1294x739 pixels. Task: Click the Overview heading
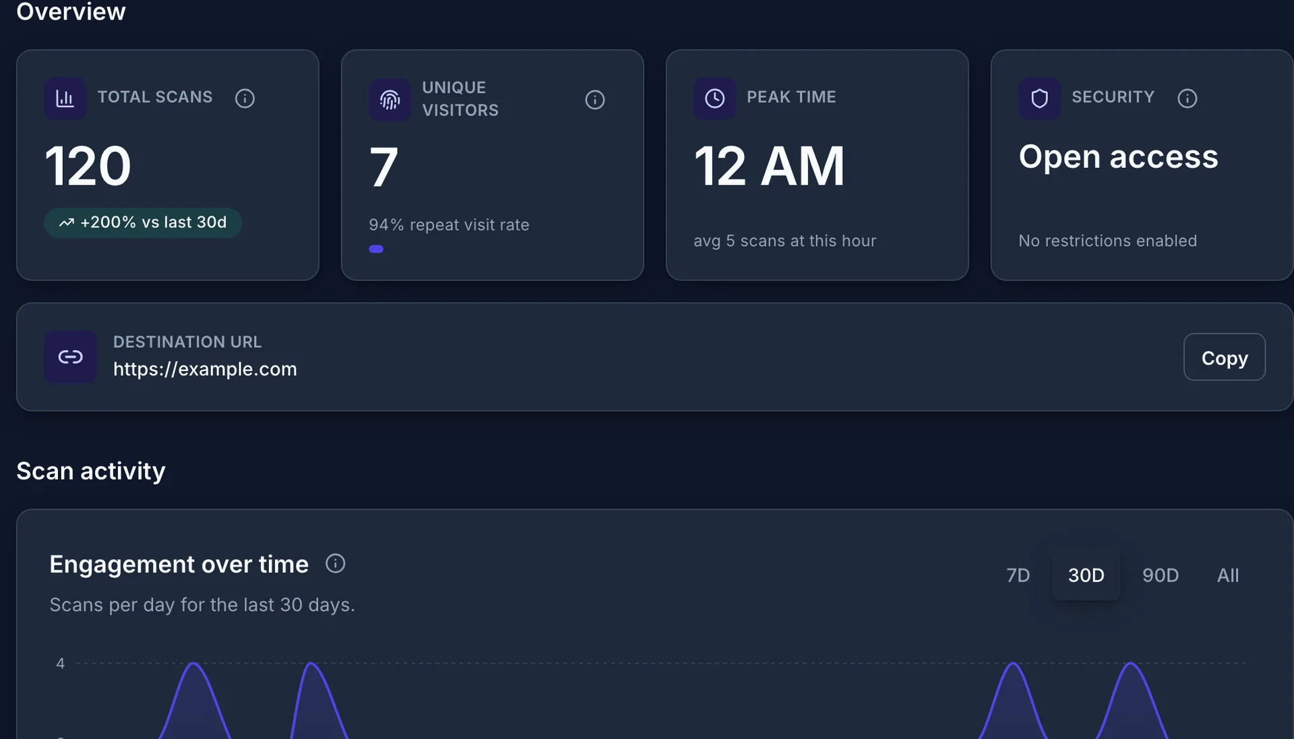pyautogui.click(x=71, y=11)
